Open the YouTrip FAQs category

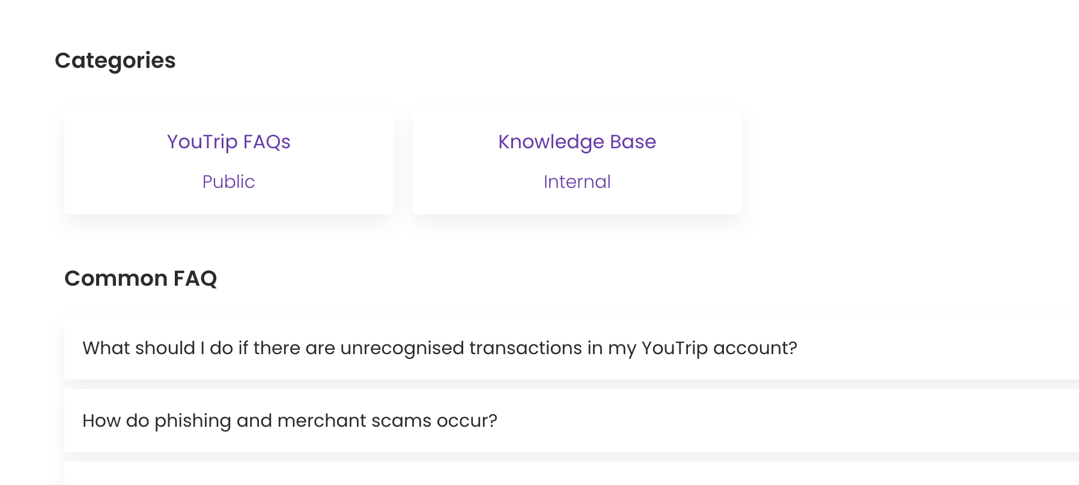coord(228,142)
